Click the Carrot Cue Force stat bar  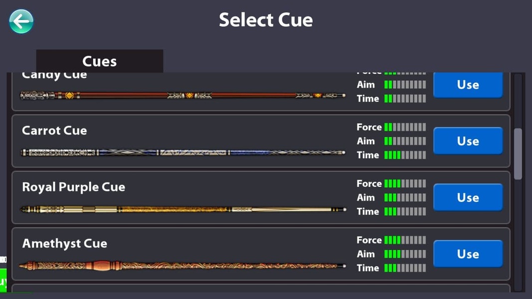[405, 127]
